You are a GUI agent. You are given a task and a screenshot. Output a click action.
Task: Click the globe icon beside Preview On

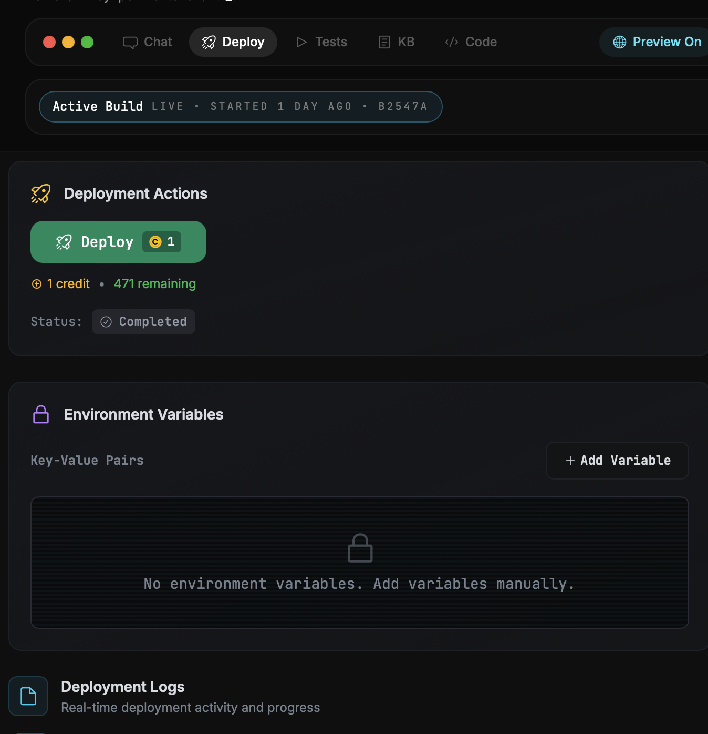620,42
